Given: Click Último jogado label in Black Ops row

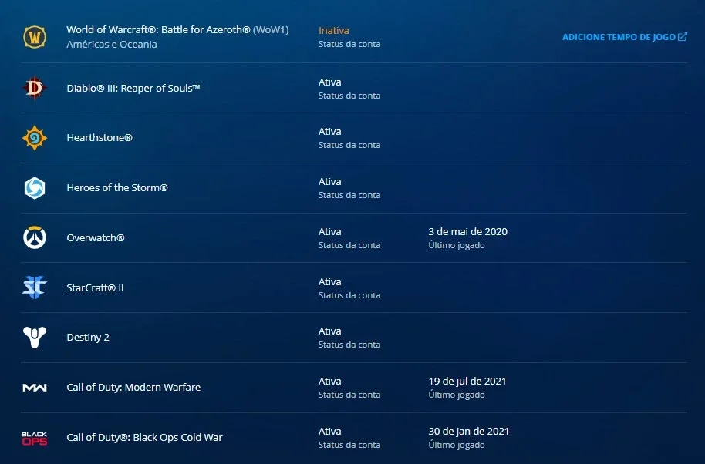Looking at the screenshot, I should coord(457,446).
